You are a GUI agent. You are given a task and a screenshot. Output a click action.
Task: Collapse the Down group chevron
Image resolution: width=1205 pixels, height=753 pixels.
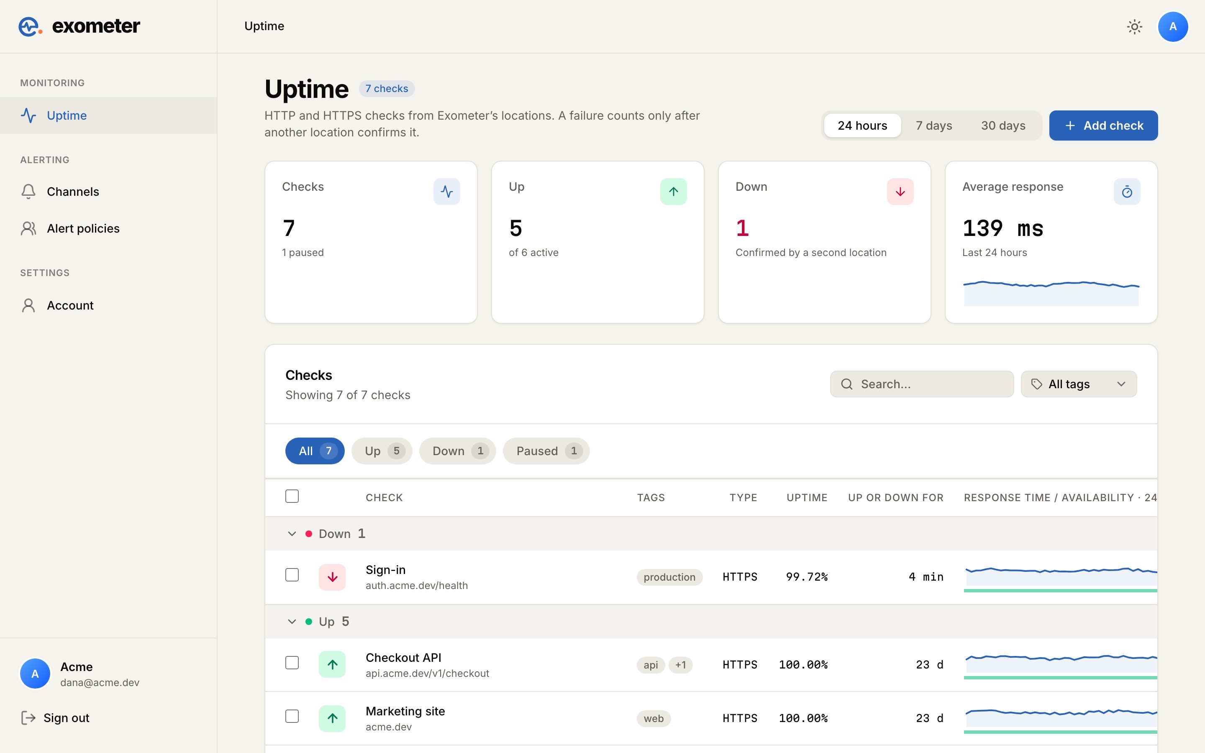point(292,534)
